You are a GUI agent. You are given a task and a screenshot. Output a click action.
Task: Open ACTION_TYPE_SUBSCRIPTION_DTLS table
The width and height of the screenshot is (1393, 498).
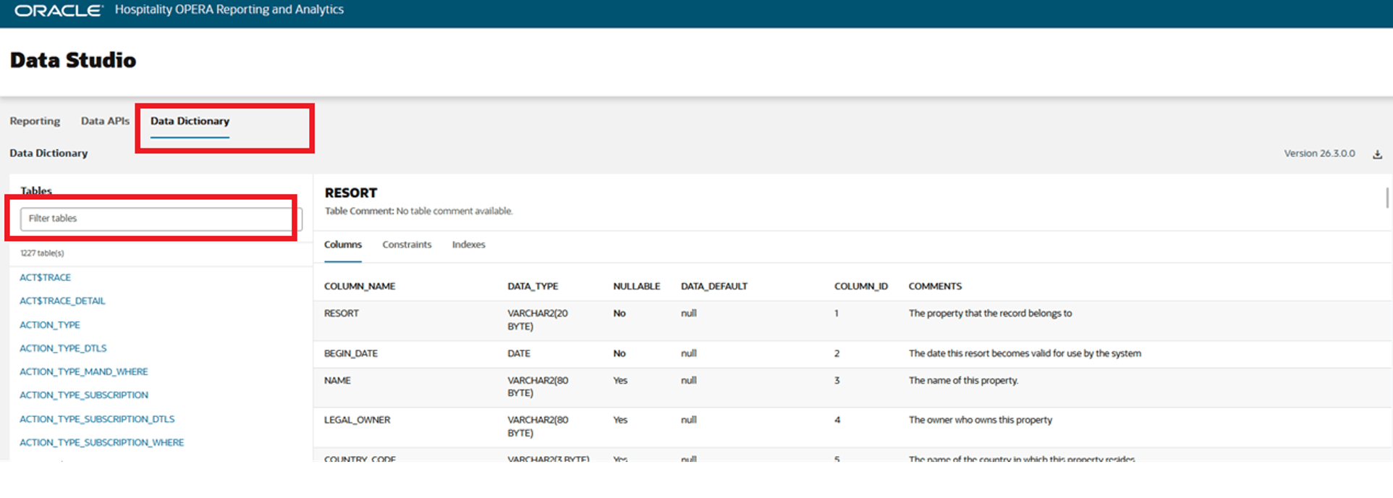pyautogui.click(x=97, y=419)
